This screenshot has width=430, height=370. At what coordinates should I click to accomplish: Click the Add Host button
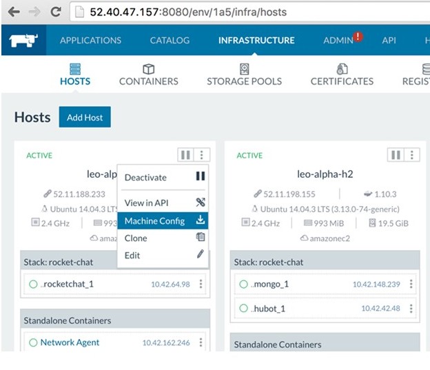click(x=85, y=117)
